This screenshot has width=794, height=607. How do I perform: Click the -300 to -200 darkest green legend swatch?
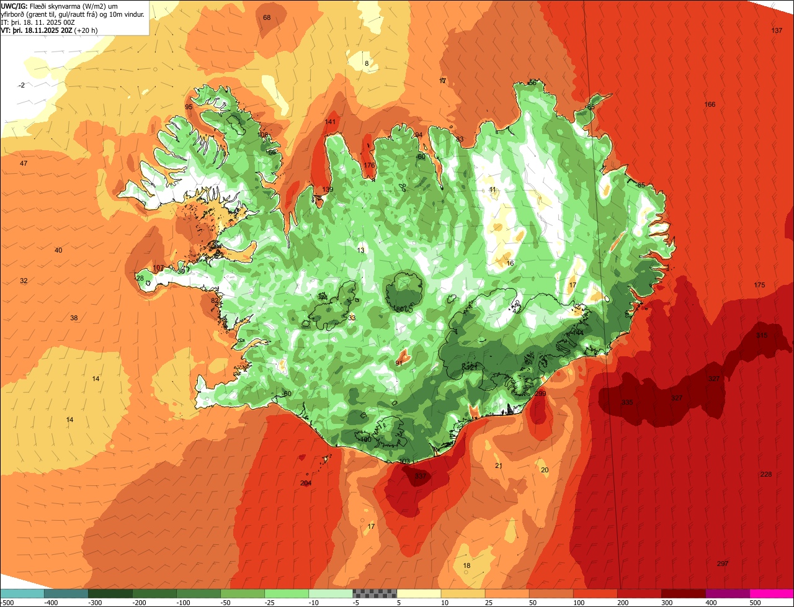pyautogui.click(x=110, y=593)
